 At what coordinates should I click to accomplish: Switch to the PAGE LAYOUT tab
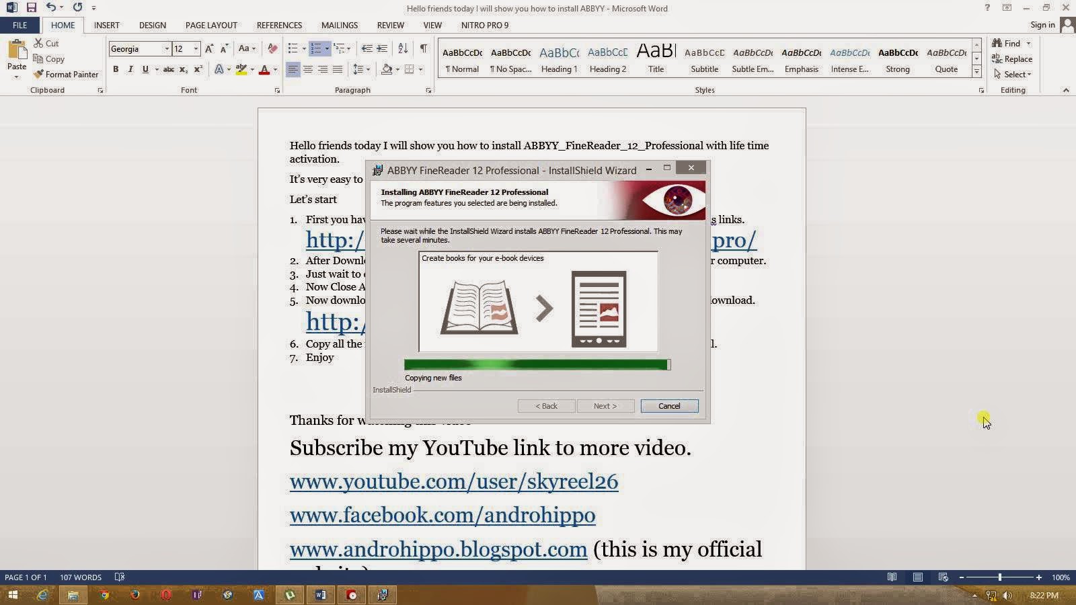(211, 25)
